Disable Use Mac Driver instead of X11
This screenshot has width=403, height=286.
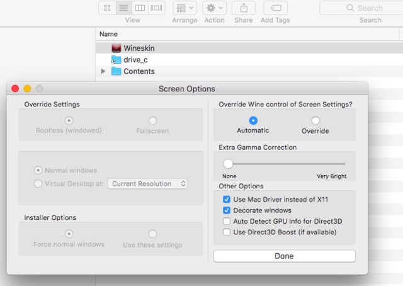pyautogui.click(x=227, y=199)
